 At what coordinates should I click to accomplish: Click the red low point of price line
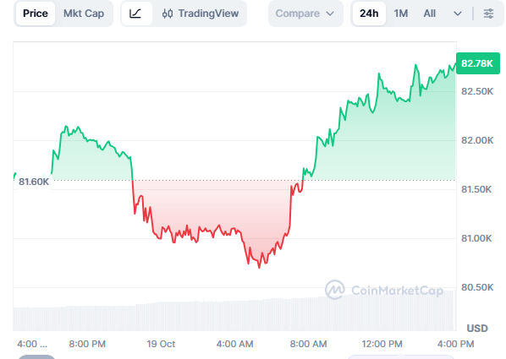259,267
